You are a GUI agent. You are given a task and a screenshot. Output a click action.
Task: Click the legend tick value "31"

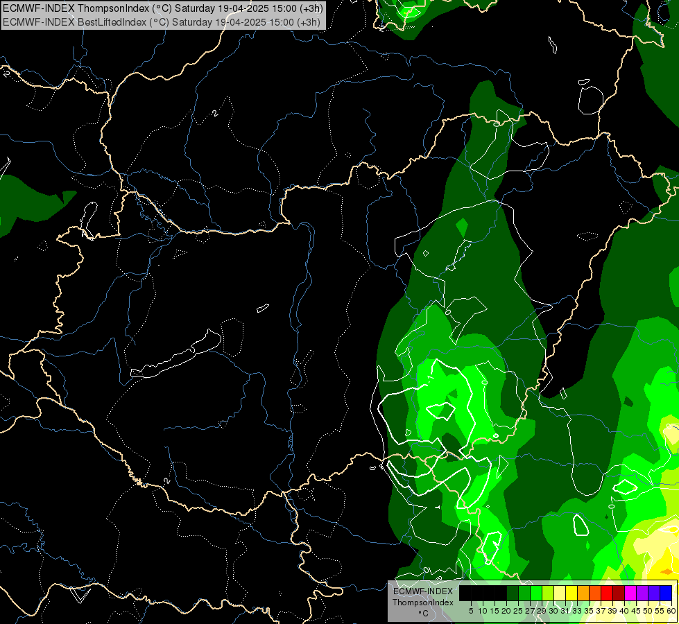point(565,611)
